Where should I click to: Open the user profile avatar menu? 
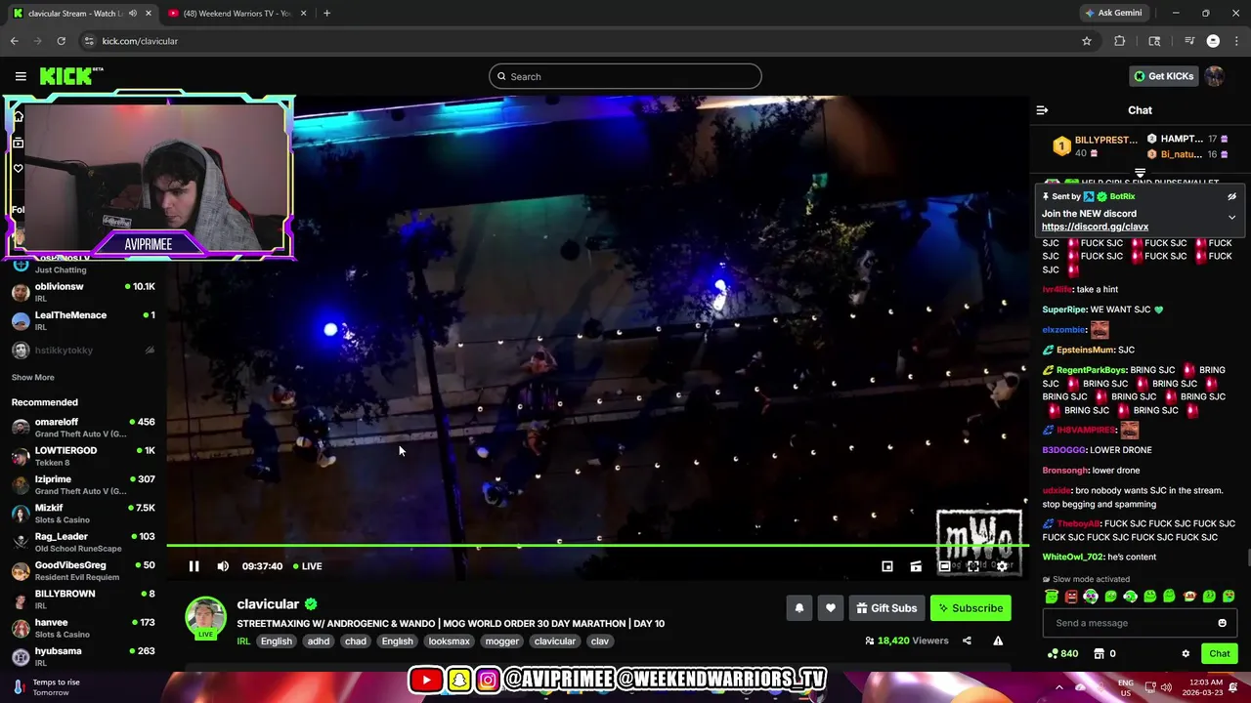(x=1214, y=76)
